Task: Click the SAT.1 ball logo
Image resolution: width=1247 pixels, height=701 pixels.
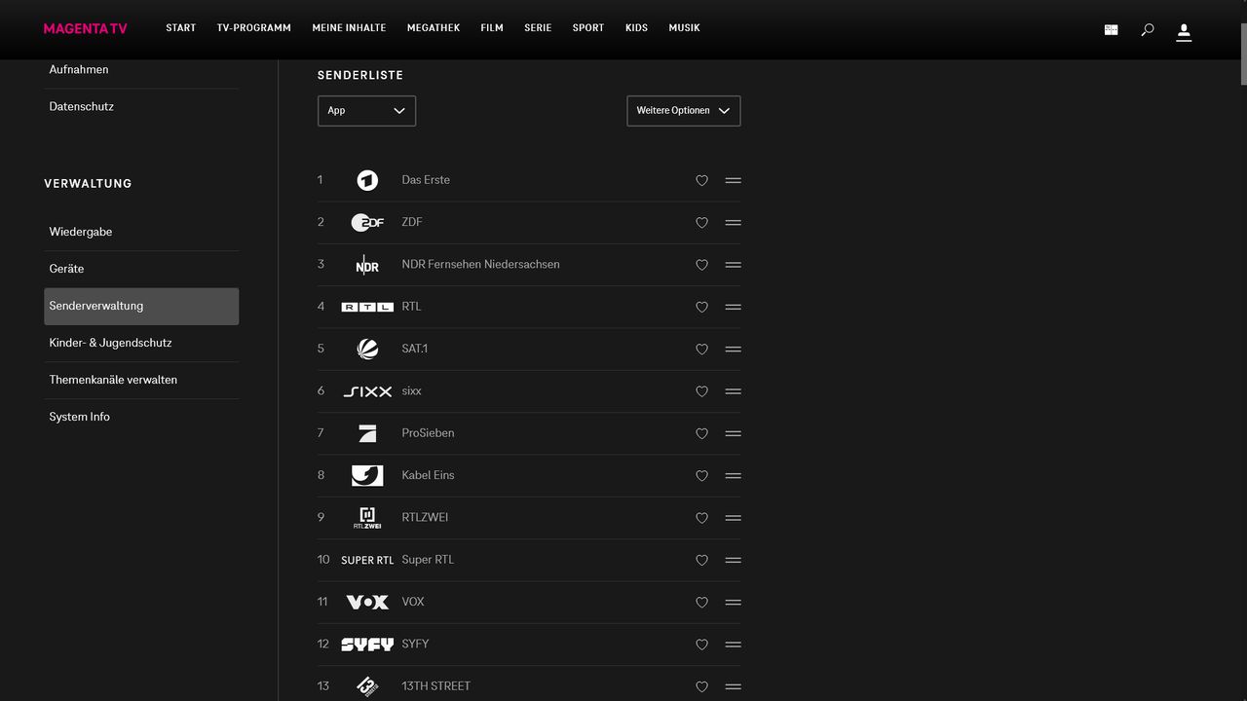Action: (367, 349)
